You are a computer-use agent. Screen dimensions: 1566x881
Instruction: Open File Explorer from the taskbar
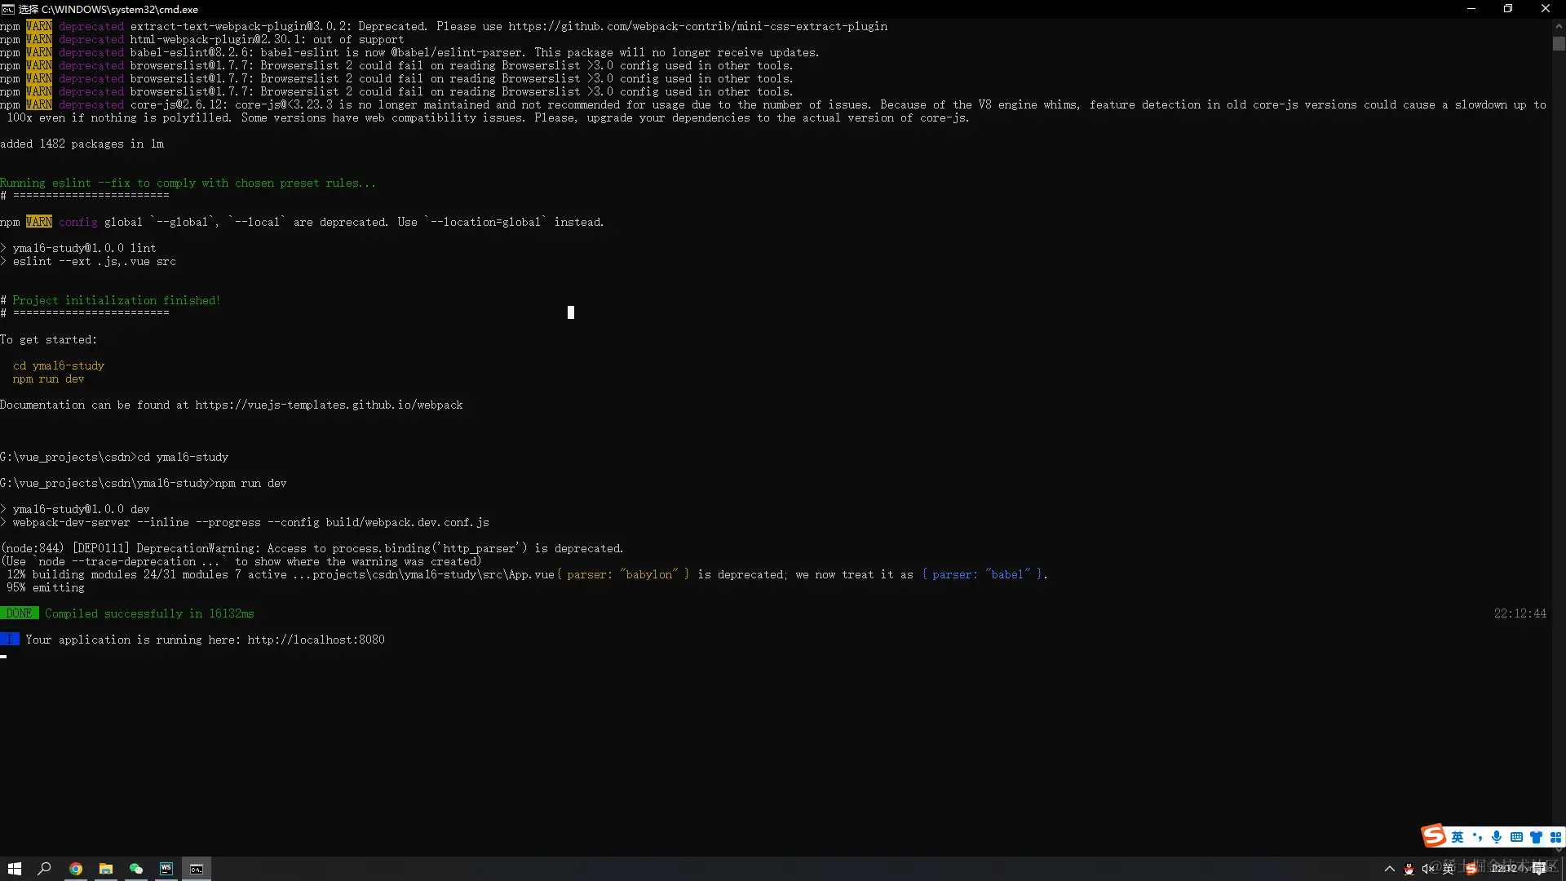click(106, 869)
